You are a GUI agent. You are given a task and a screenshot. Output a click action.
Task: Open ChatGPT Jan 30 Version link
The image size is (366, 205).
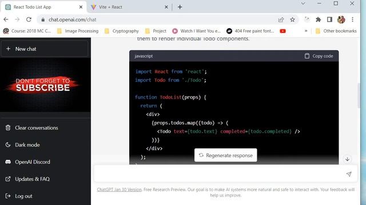119,190
